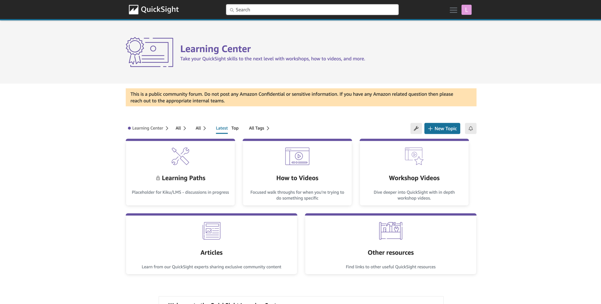Open category settings wrench icon
The width and height of the screenshot is (601, 304).
(x=416, y=129)
